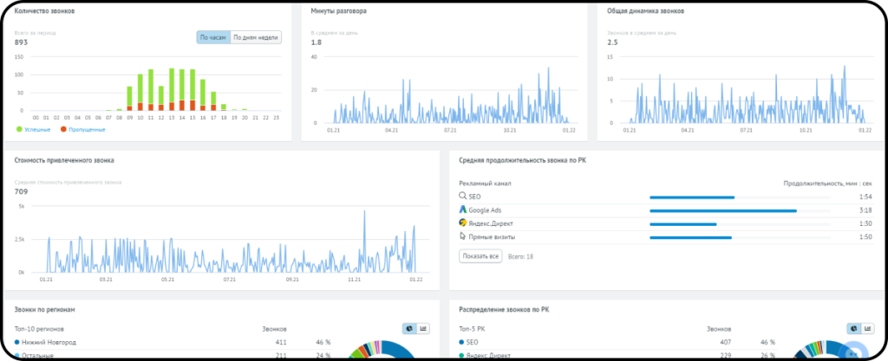Click the Показать все button
Screen dimensions: 888x361
(480, 256)
